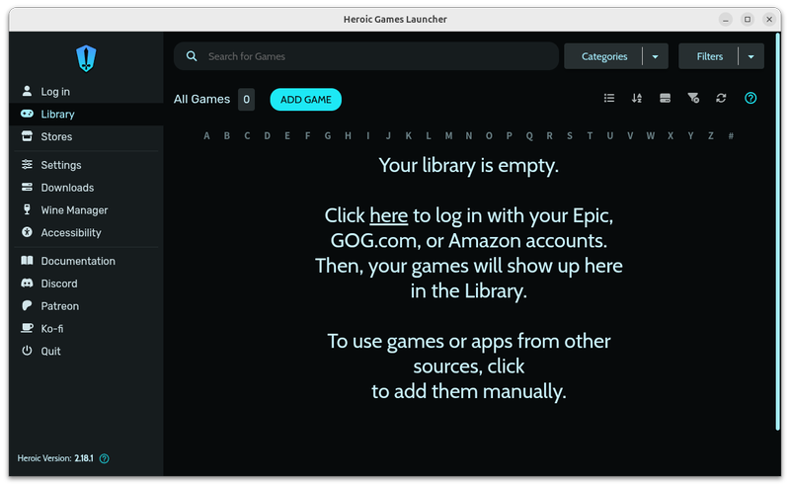Open Settings from the sidebar
Viewport: 790px width, 487px height.
86,165
